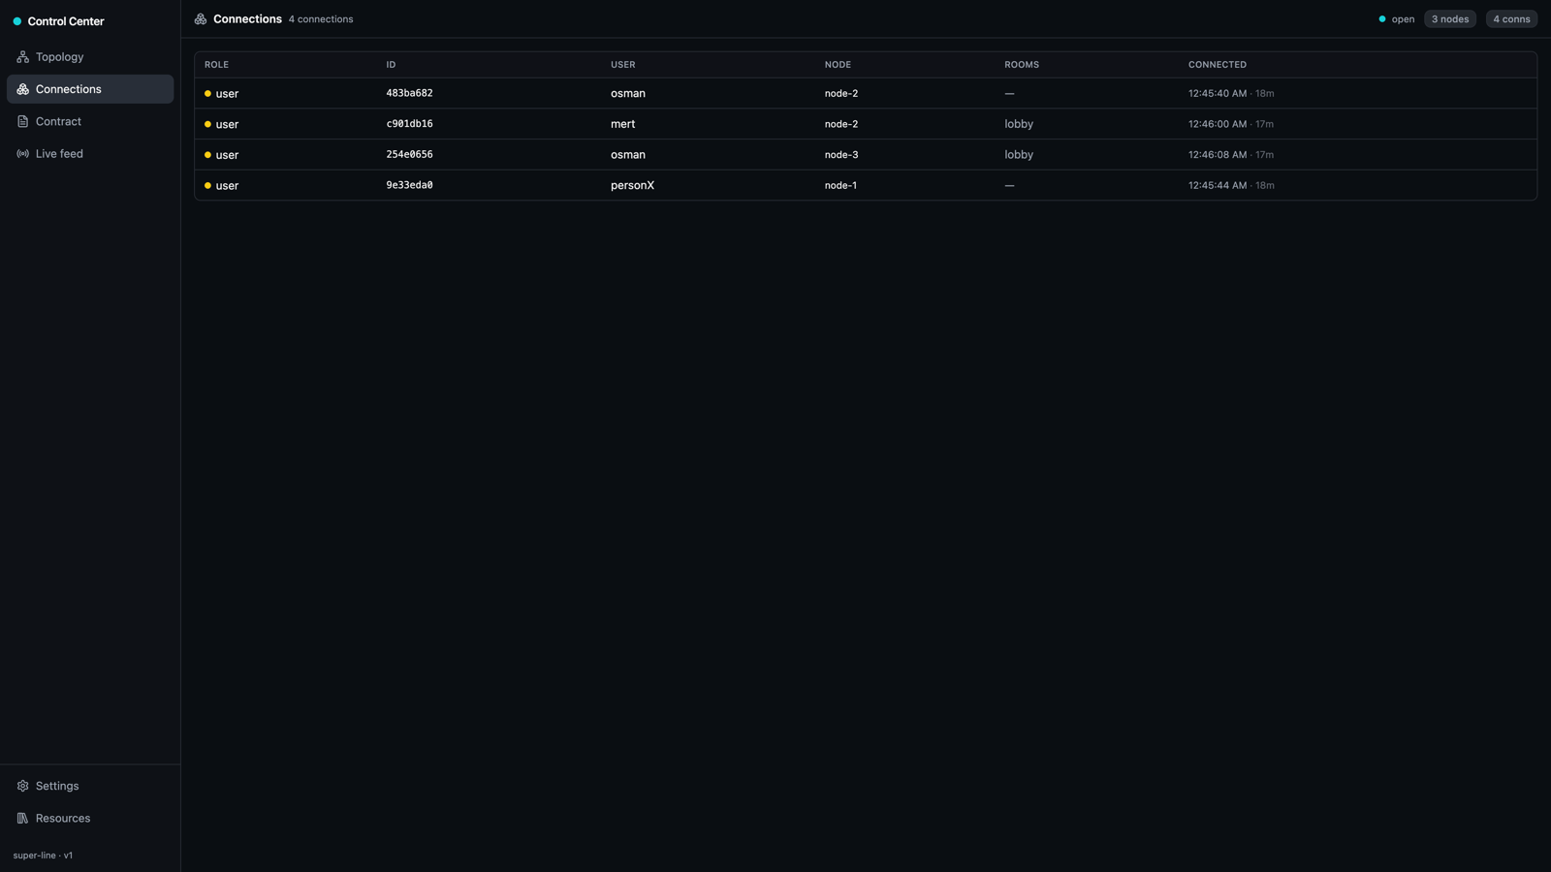Click the ROOMS column header
The width and height of the screenshot is (1551, 872).
(1022, 65)
